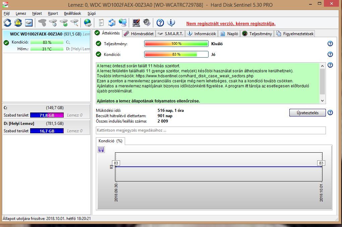
Task: Click green check icon in left disk panel
Action: (x=6, y=43)
